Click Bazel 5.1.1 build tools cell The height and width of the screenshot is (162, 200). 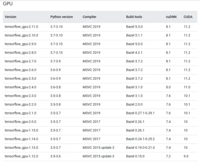point(134,35)
